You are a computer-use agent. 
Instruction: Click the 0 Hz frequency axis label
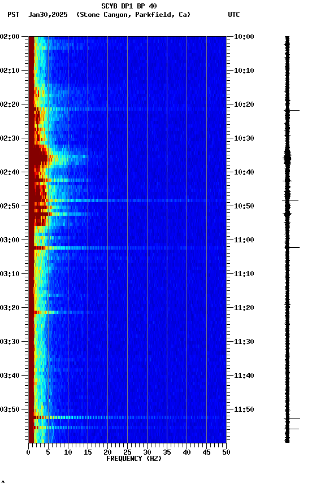click(x=28, y=452)
